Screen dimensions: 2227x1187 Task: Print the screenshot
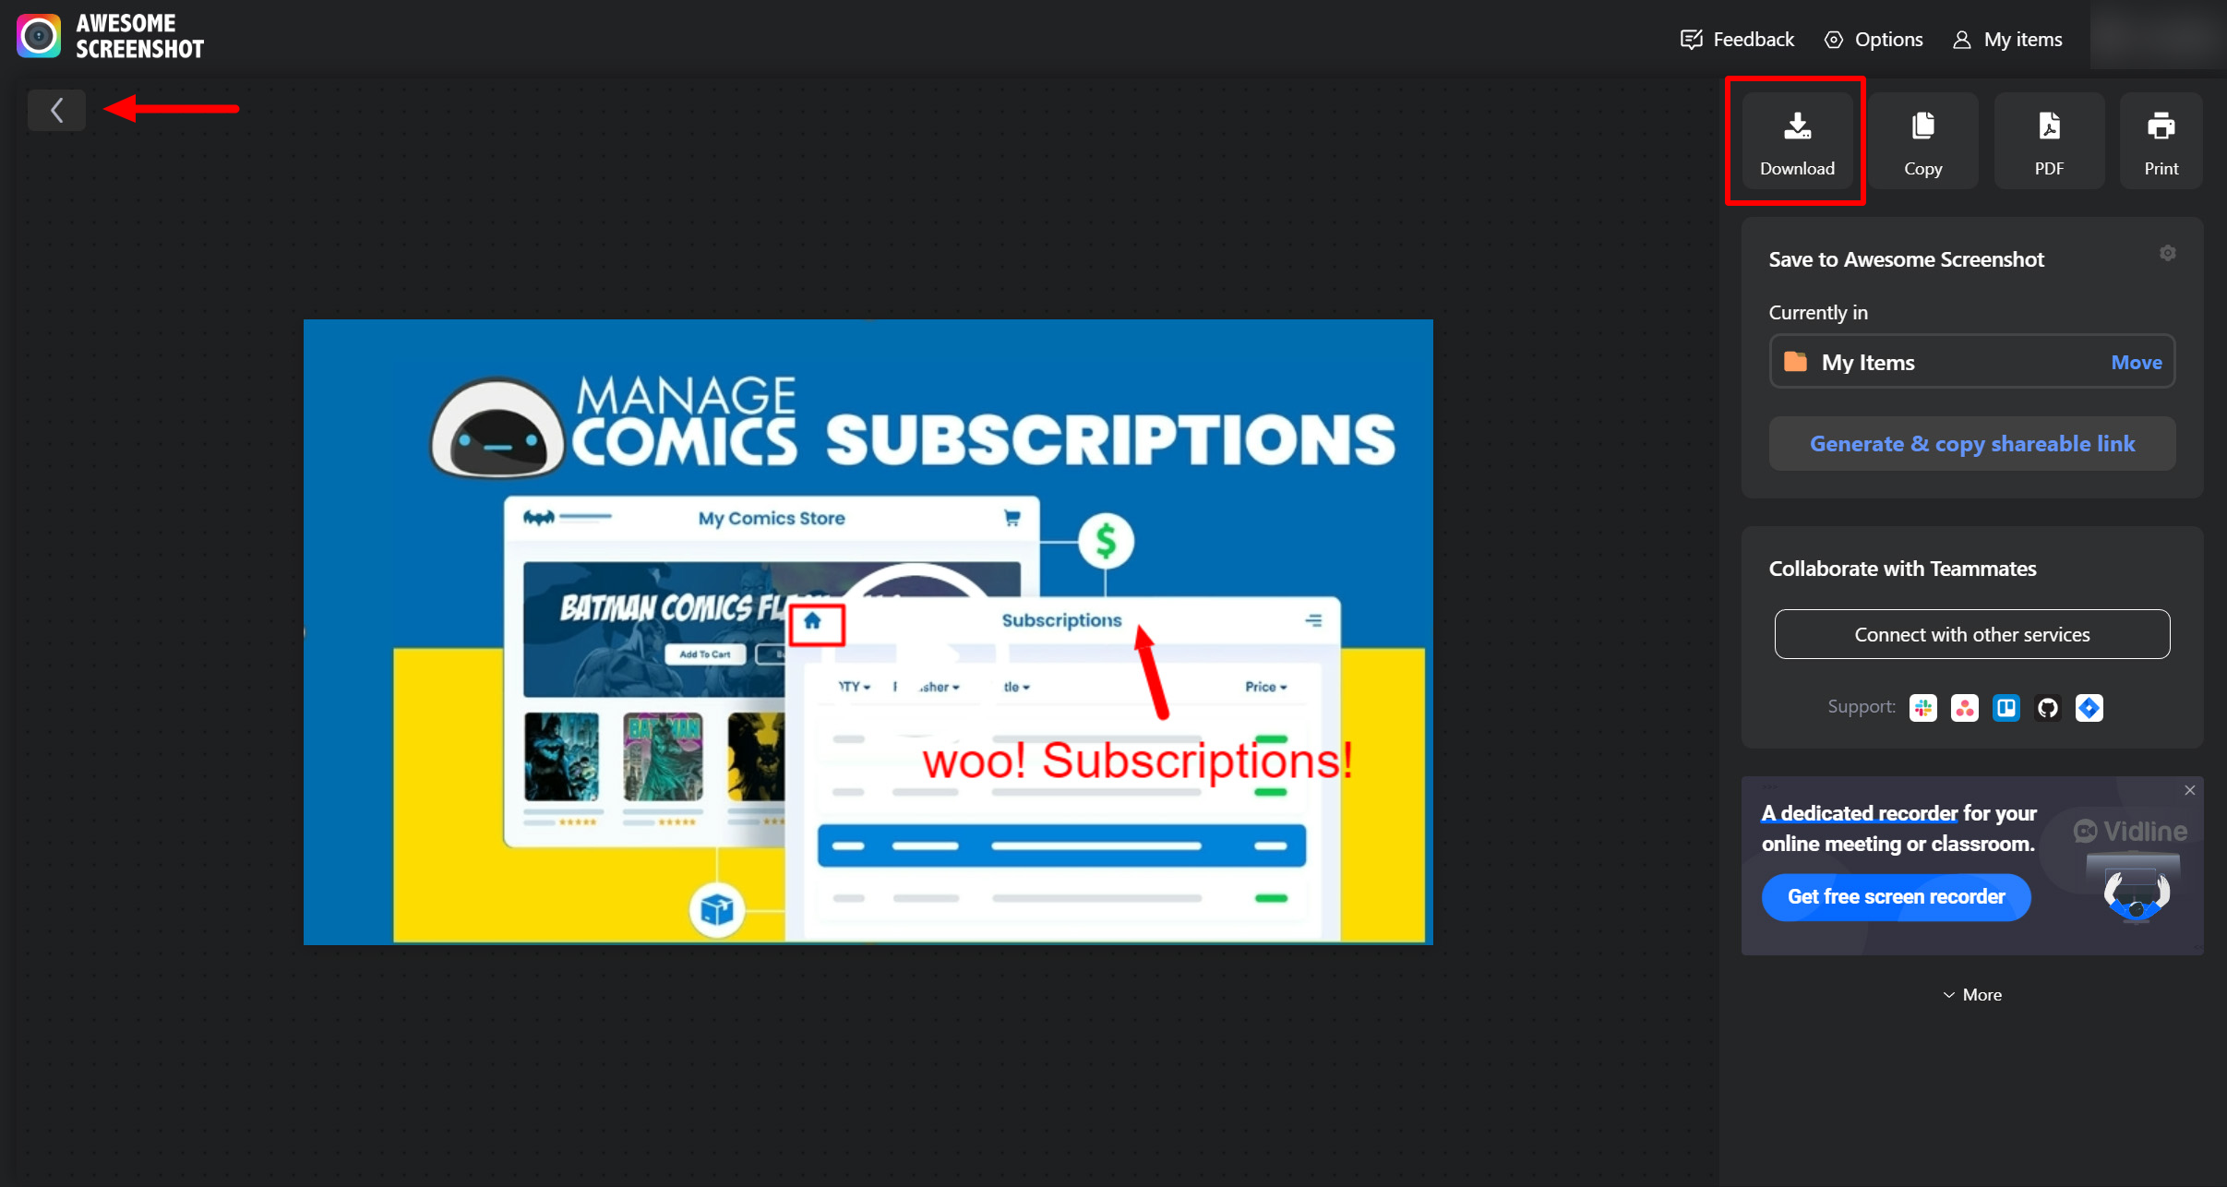(2161, 141)
